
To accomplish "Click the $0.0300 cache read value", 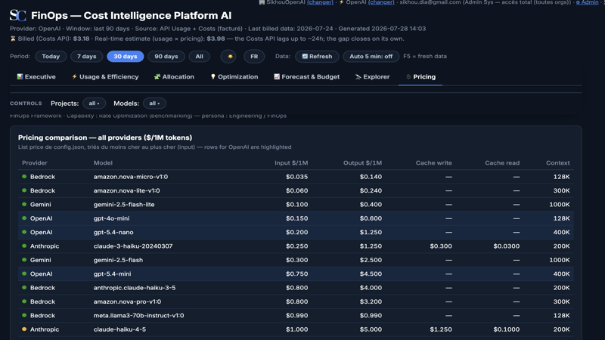I will (x=506, y=246).
